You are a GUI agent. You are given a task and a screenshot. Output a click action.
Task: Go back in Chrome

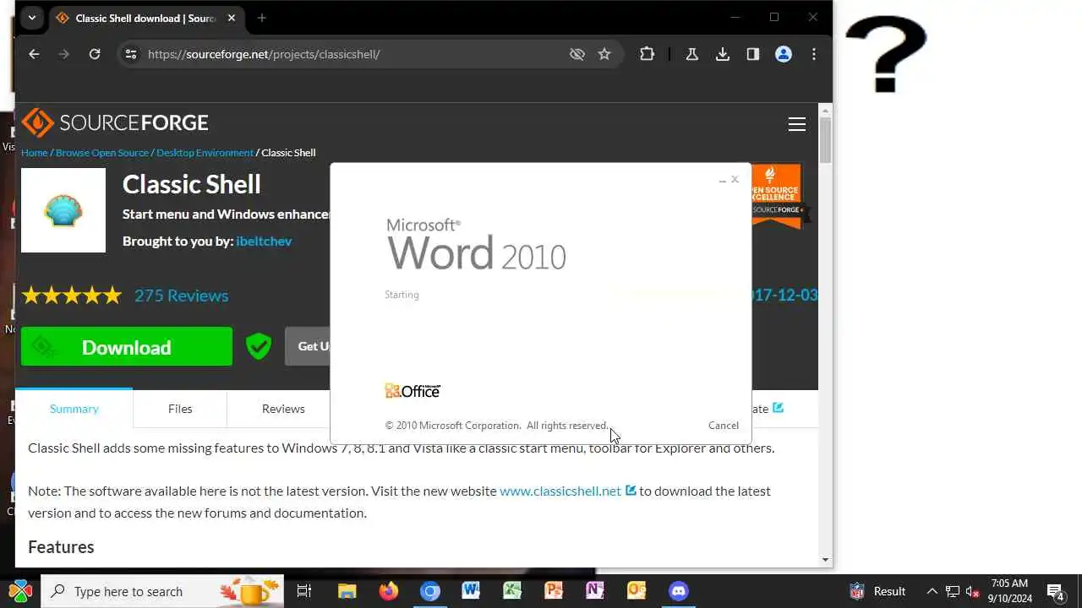point(34,54)
